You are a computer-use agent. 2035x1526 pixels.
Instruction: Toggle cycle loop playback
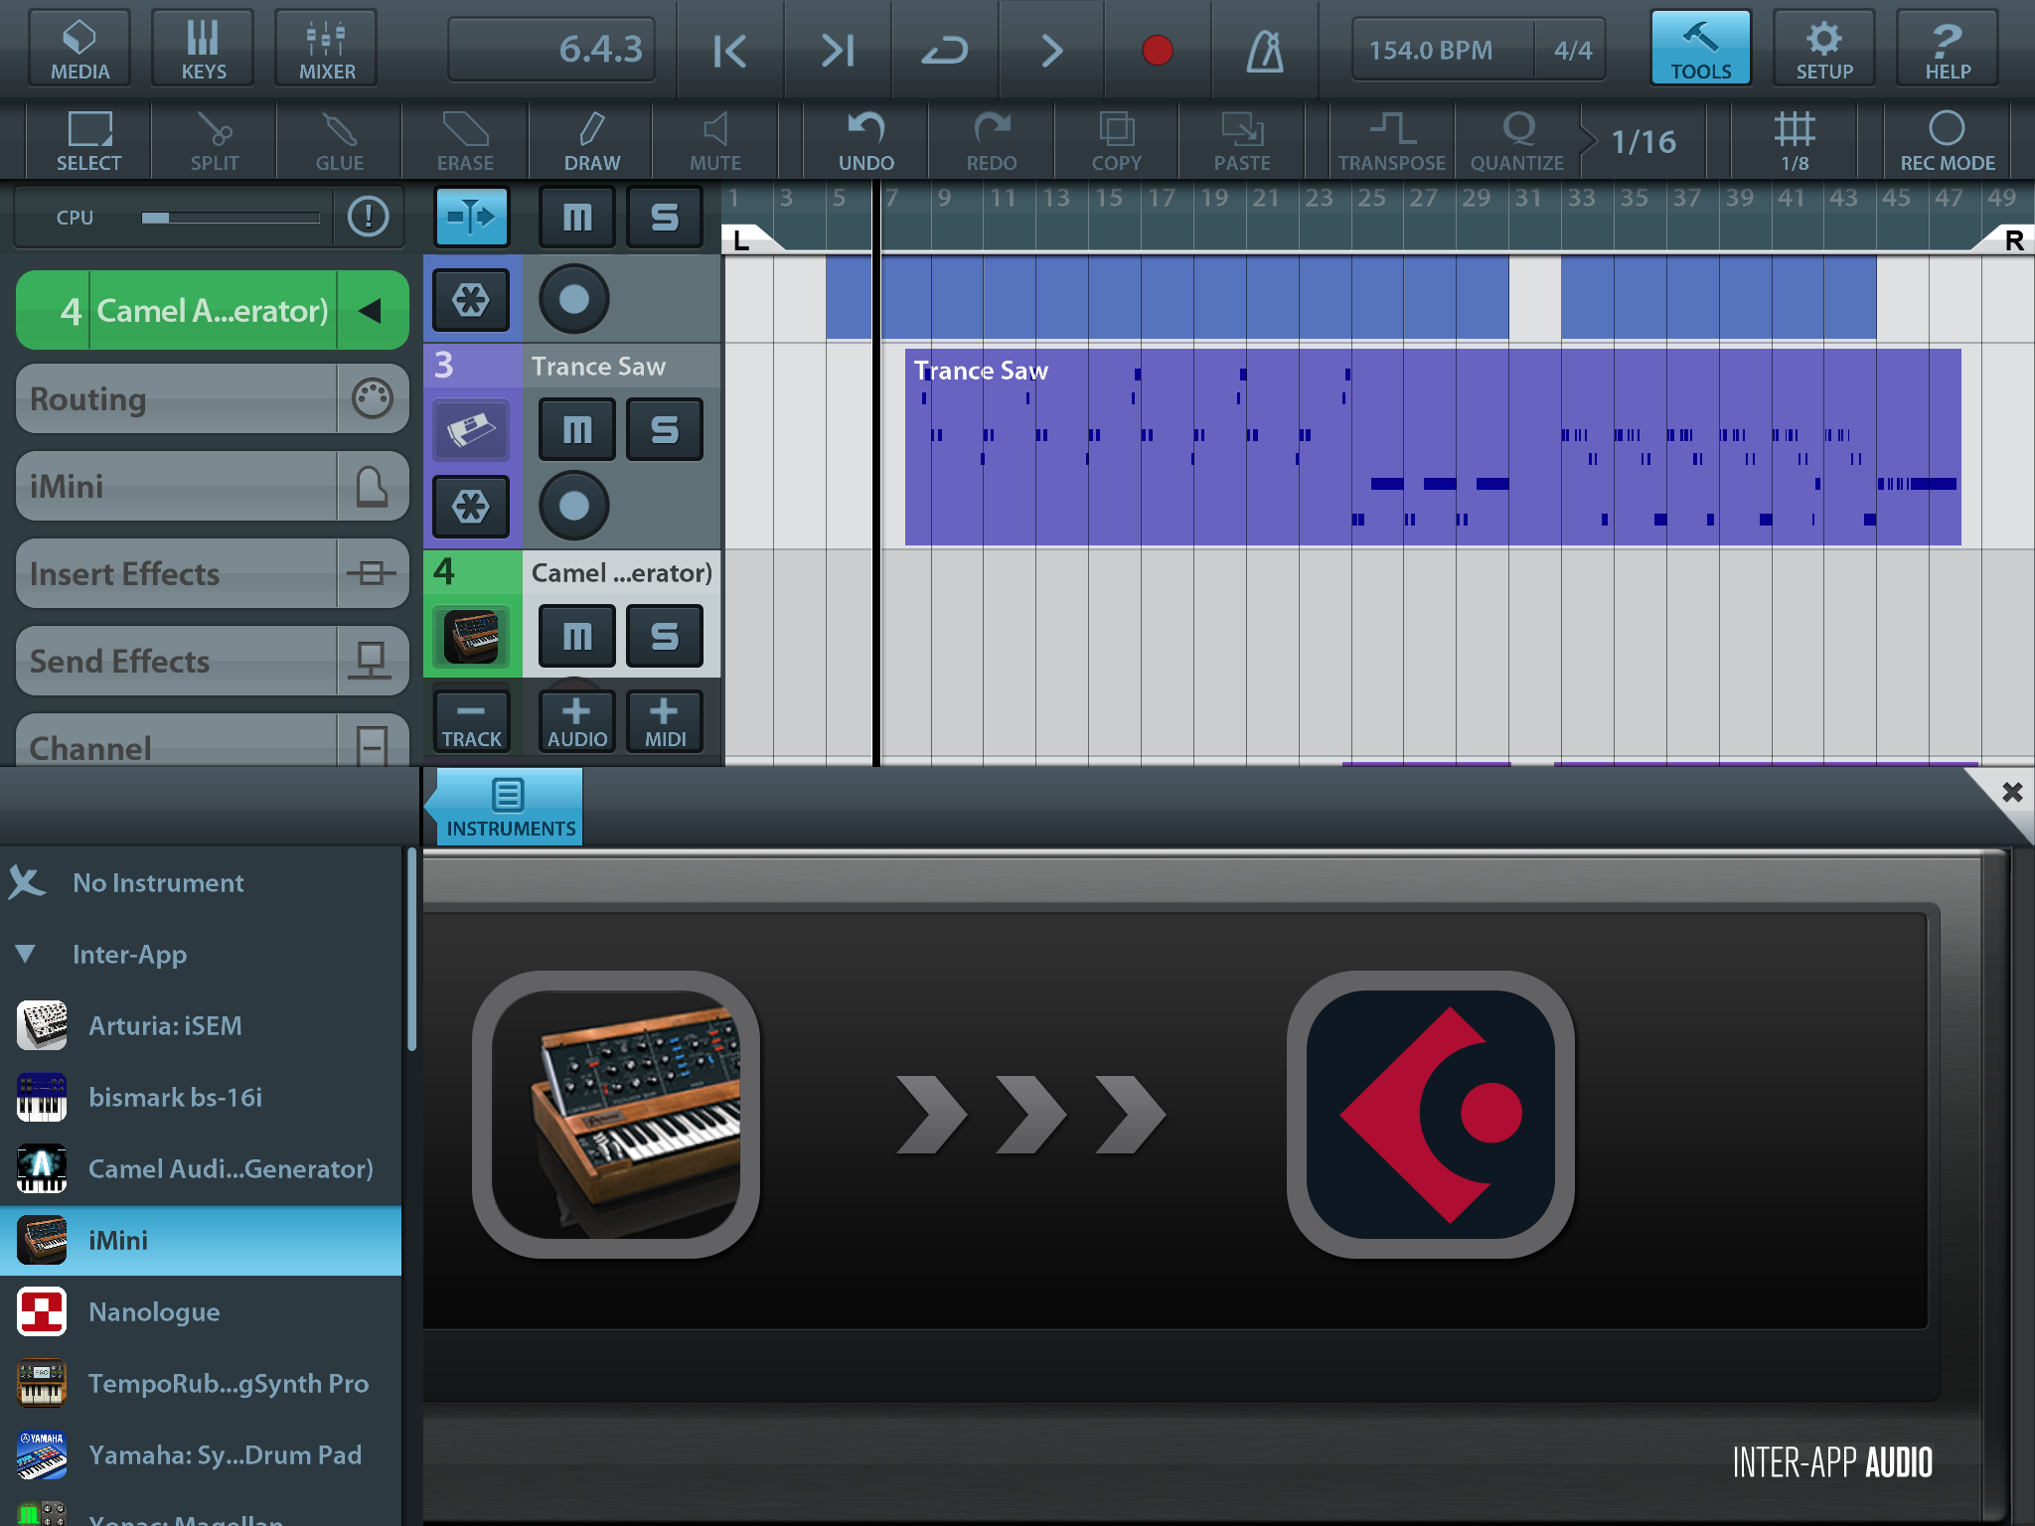click(x=944, y=50)
